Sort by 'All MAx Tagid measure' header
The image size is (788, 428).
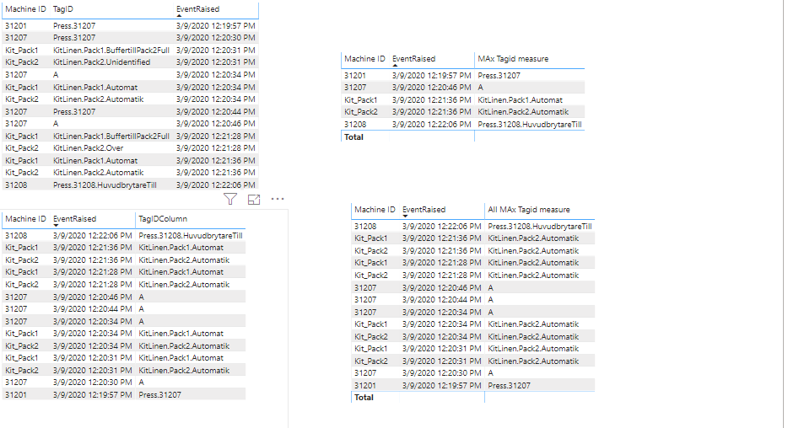coord(529,209)
